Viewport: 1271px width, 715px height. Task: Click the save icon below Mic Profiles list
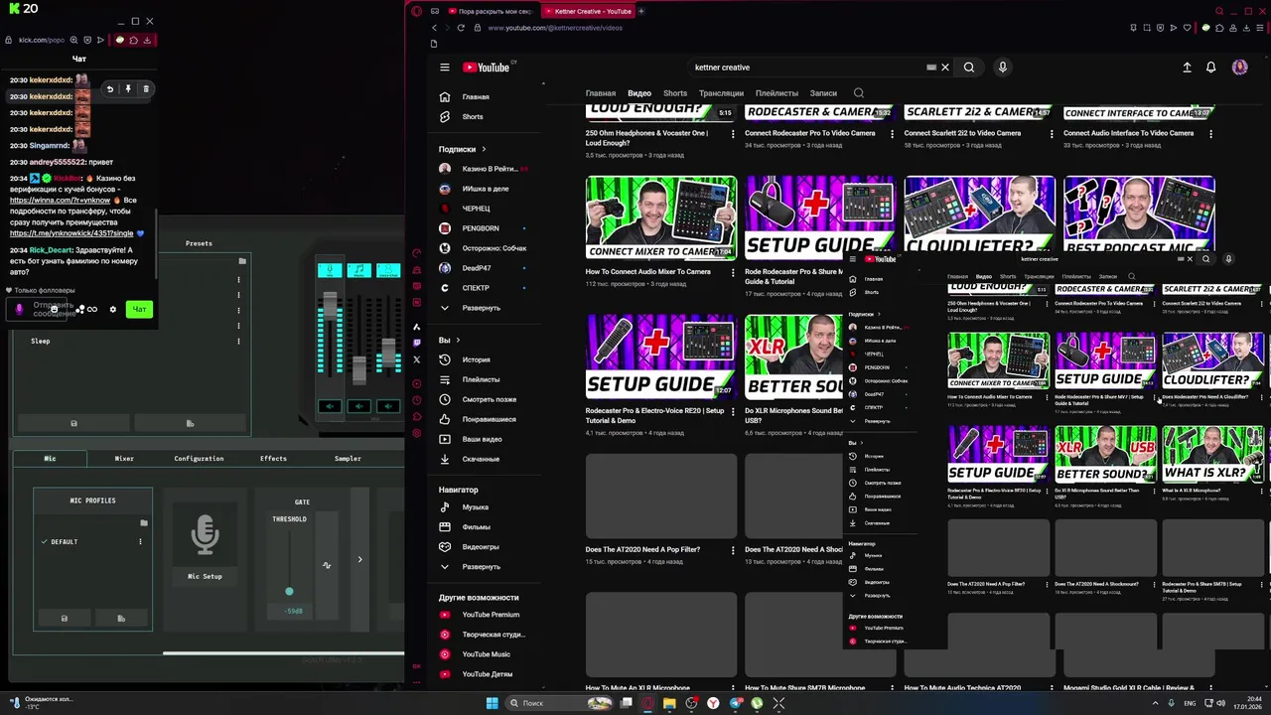coord(65,618)
